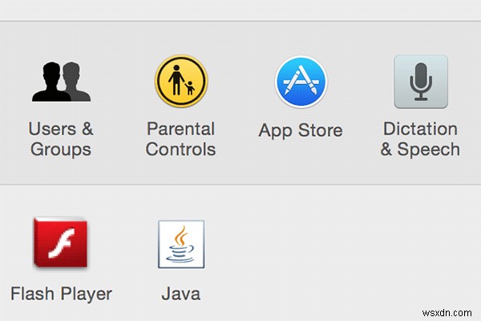Open the Dictation & Speech microphone icon

point(420,82)
